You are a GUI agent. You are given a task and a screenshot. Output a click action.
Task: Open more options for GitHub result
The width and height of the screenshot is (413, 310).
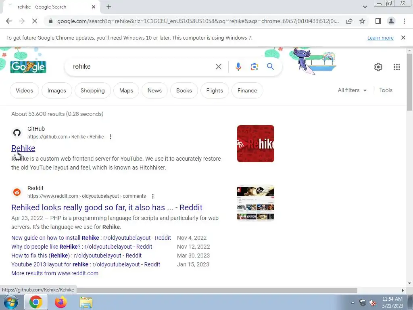(111, 137)
